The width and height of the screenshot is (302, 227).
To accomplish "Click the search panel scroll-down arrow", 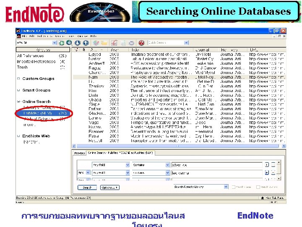I will click(x=279, y=179).
